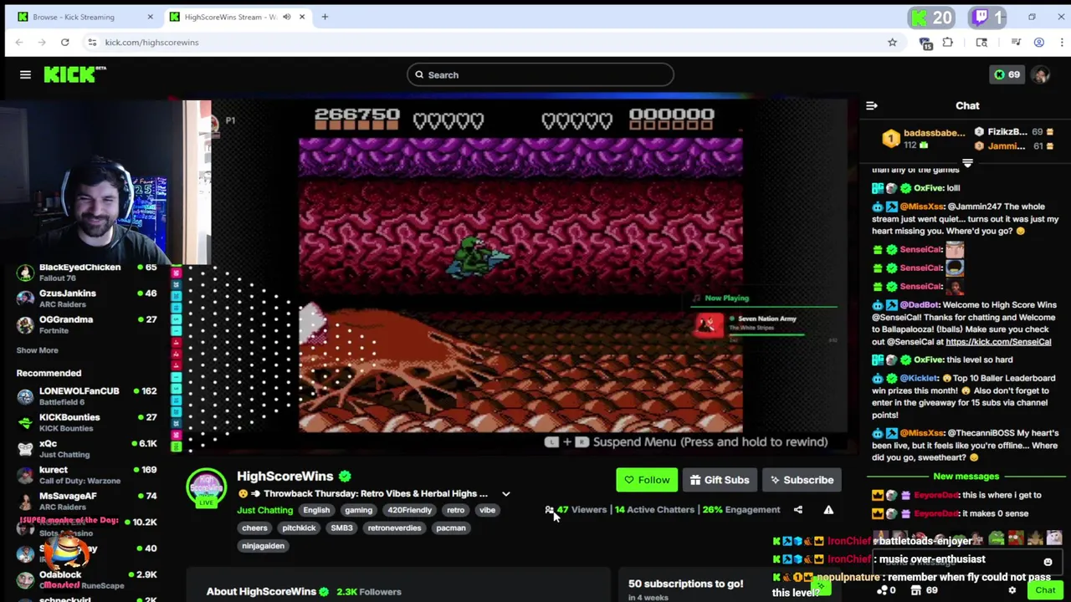The image size is (1071, 602).
Task: Click the viewers icon beside 47 Viewers
Action: click(x=549, y=509)
